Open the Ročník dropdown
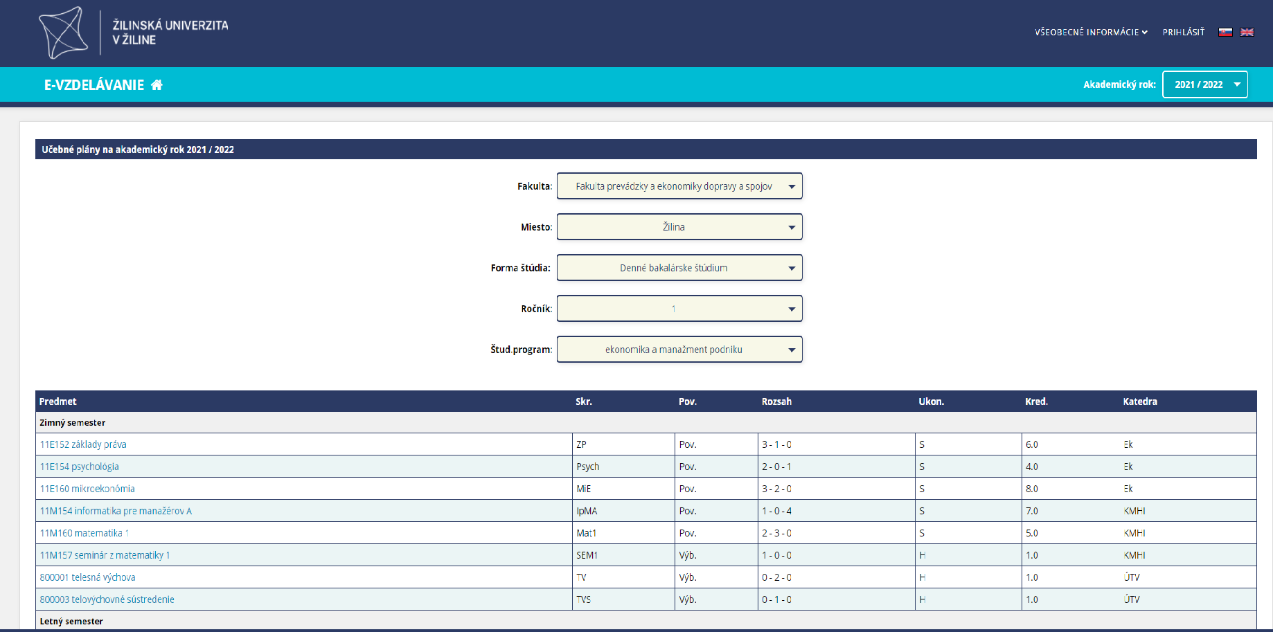This screenshot has width=1273, height=632. [x=679, y=309]
